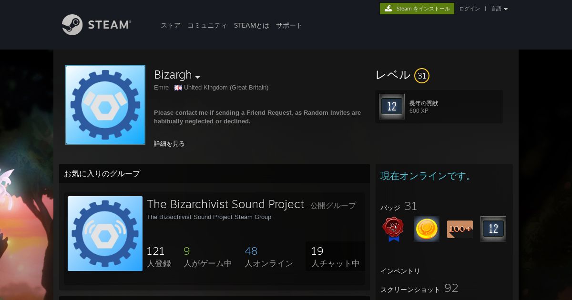Screen dimensions: 572x300
Task: Click the Bizargh profile avatar
Action: point(105,105)
